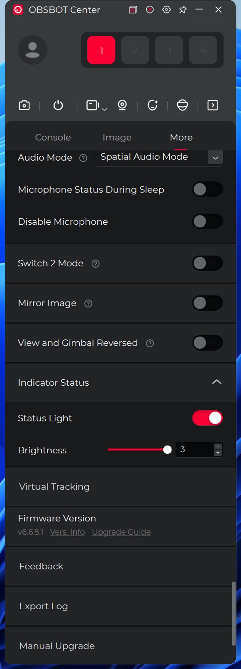This screenshot has height=669, width=241.
Task: Enable Mirror Image toggle
Action: click(x=208, y=303)
